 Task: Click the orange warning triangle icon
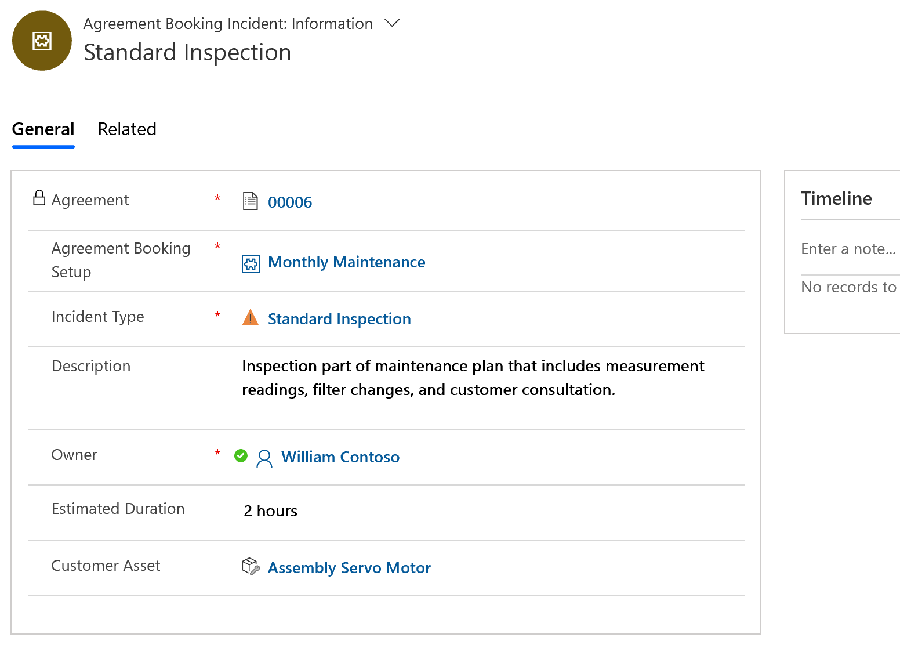pos(251,317)
